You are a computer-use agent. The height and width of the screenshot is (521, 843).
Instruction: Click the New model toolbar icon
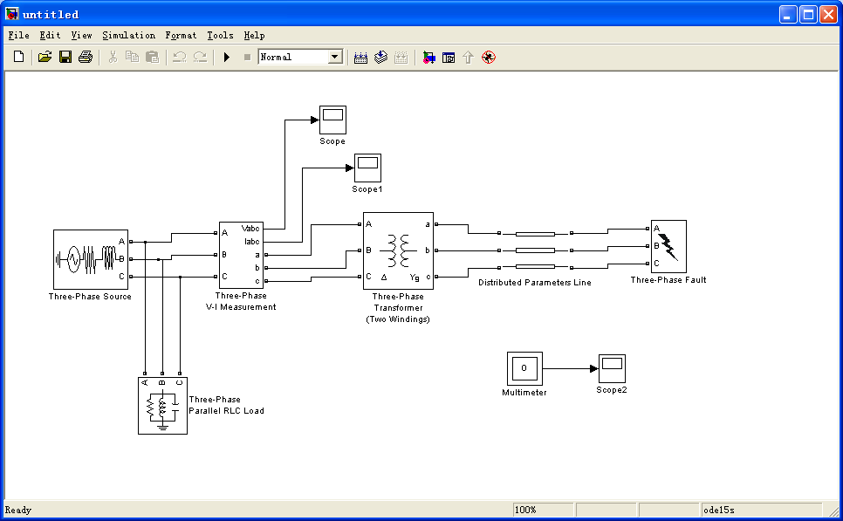[x=18, y=58]
